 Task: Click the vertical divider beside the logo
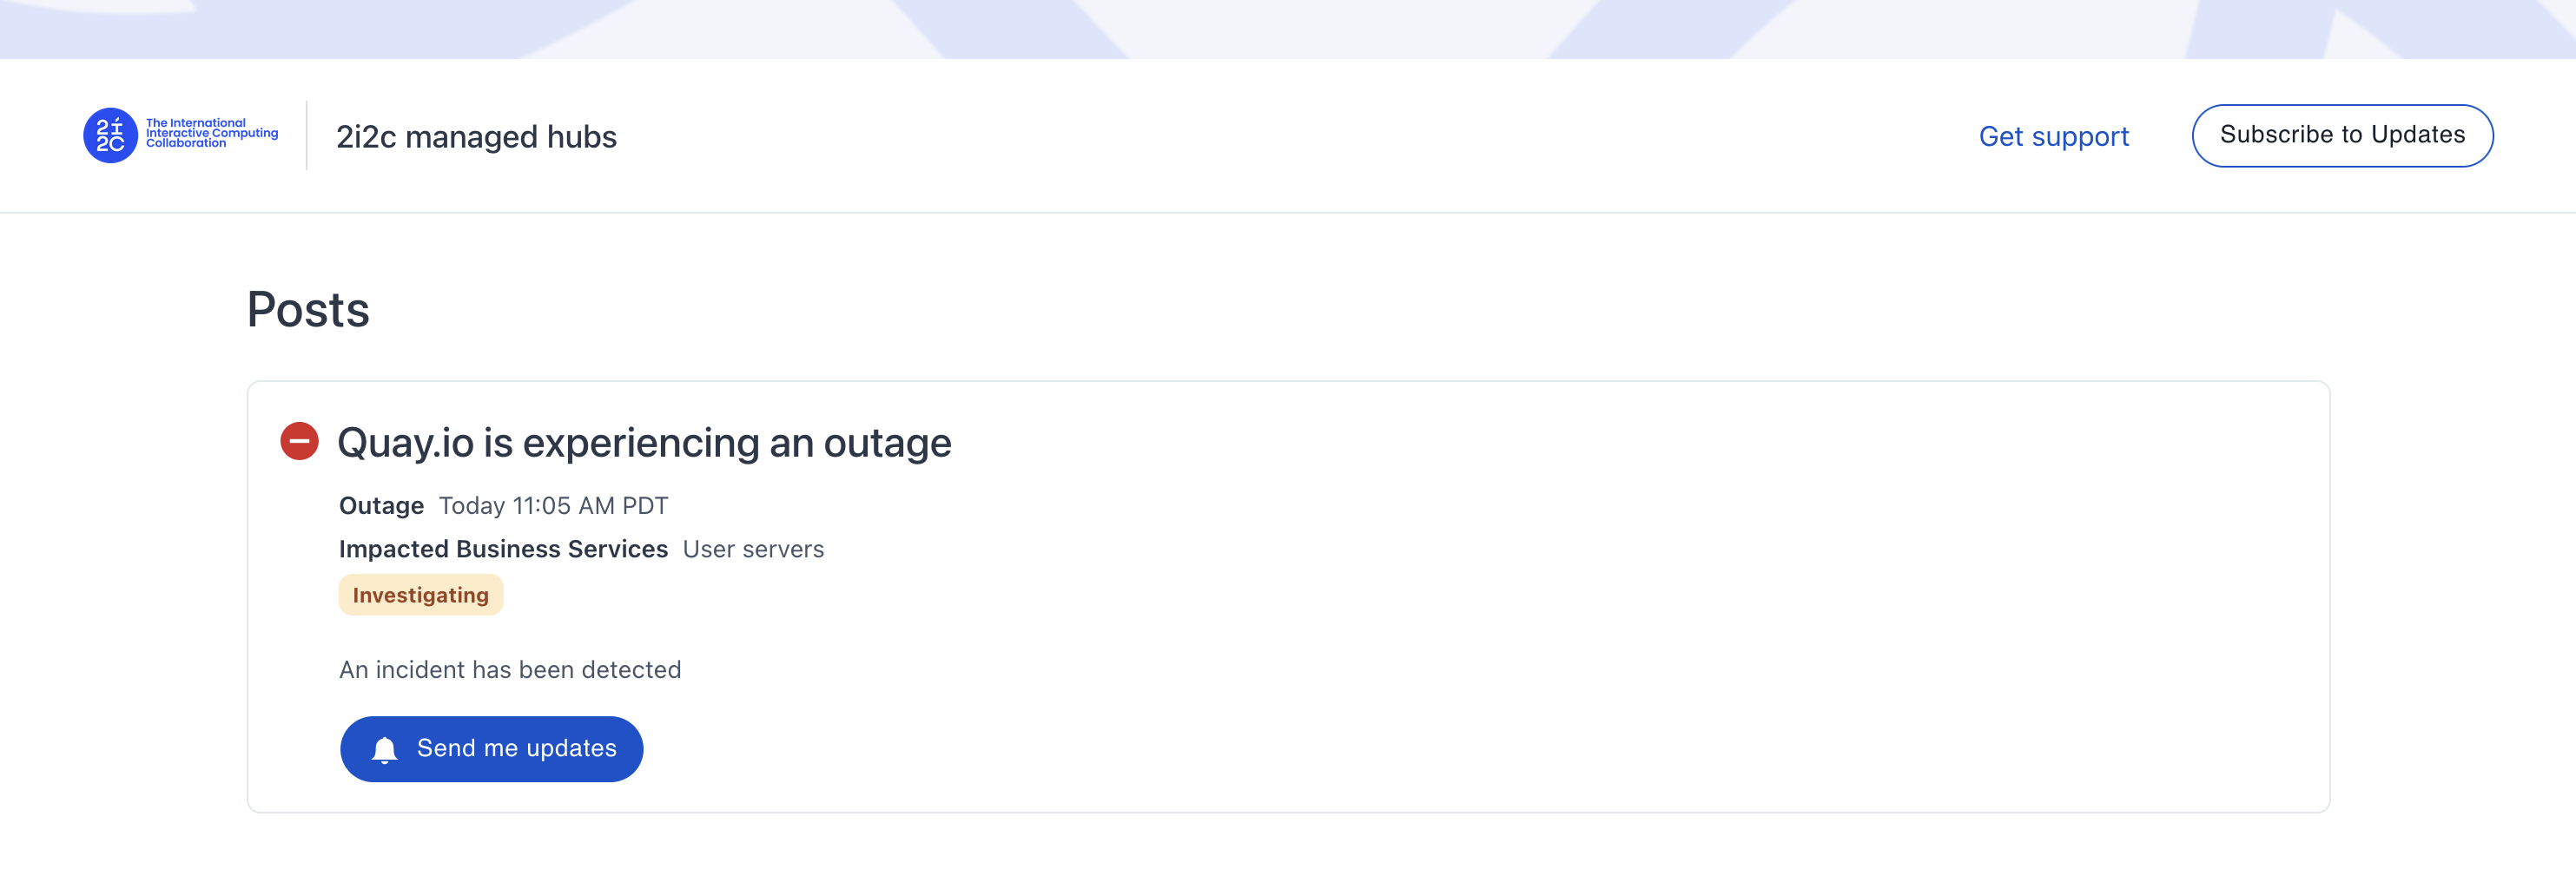(306, 135)
